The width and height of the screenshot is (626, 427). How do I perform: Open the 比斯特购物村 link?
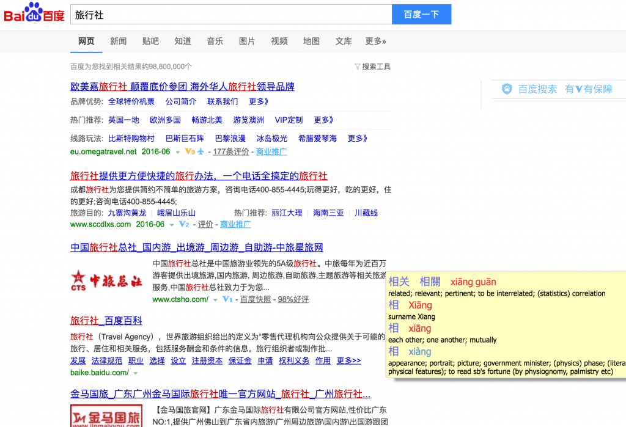click(131, 138)
